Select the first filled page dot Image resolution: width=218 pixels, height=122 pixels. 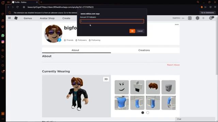(143, 113)
